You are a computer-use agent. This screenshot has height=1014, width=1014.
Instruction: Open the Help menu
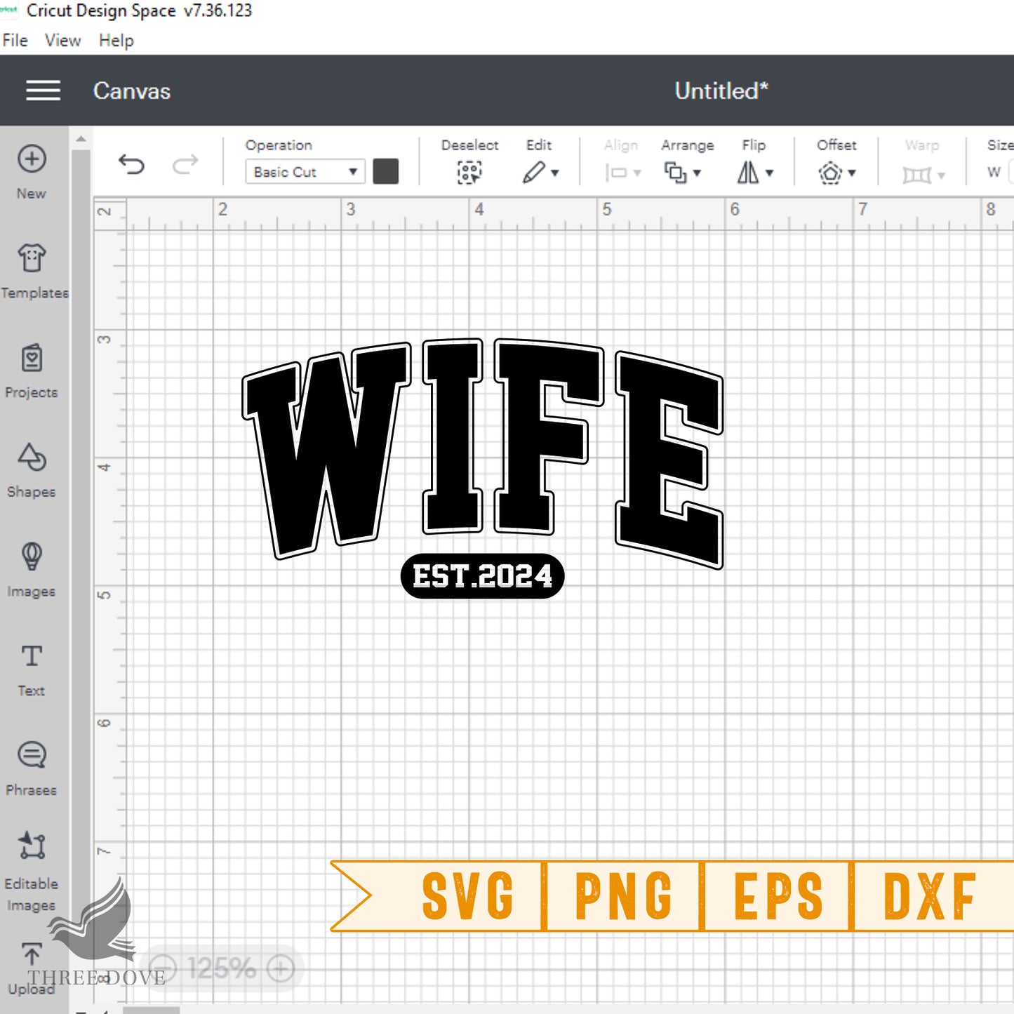(x=116, y=41)
